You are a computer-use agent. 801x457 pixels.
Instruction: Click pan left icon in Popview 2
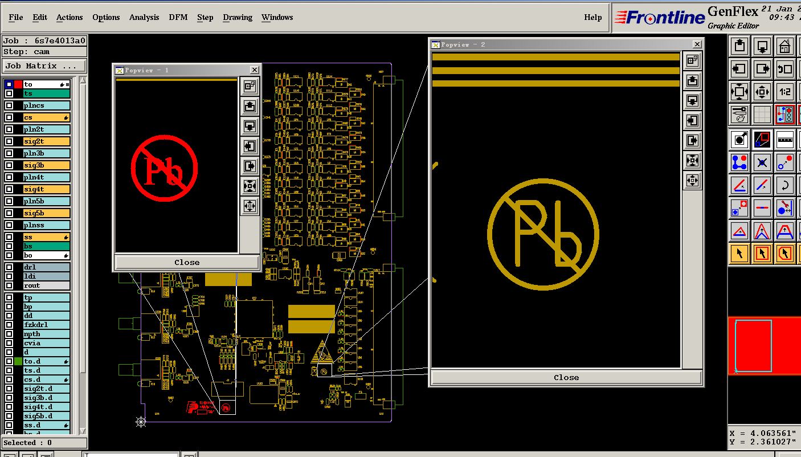(x=692, y=120)
